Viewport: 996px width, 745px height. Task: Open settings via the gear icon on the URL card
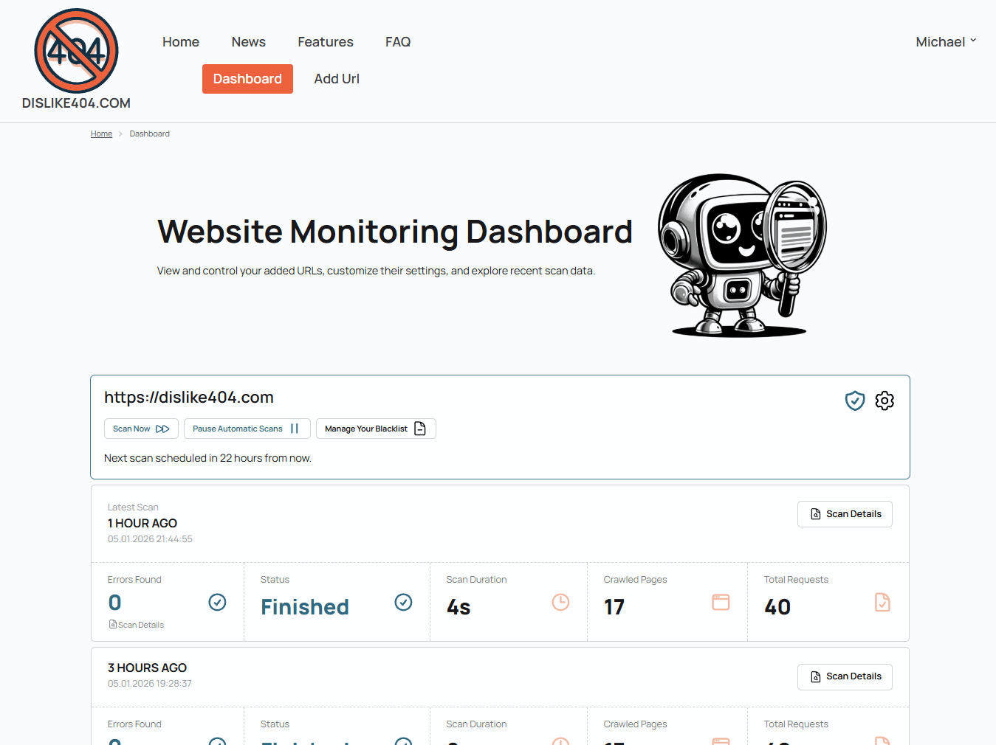pos(885,401)
